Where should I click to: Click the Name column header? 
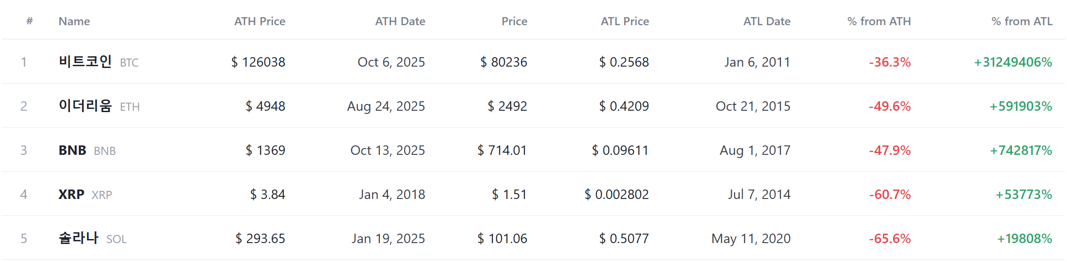(74, 21)
